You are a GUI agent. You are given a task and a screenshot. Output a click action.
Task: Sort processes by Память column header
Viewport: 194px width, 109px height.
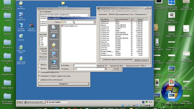(x=139, y=19)
